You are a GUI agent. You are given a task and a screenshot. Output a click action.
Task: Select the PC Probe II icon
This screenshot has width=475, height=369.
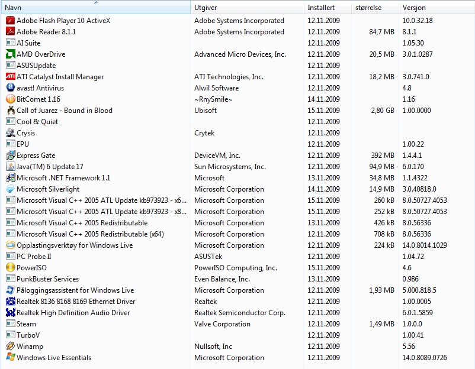pos(10,257)
